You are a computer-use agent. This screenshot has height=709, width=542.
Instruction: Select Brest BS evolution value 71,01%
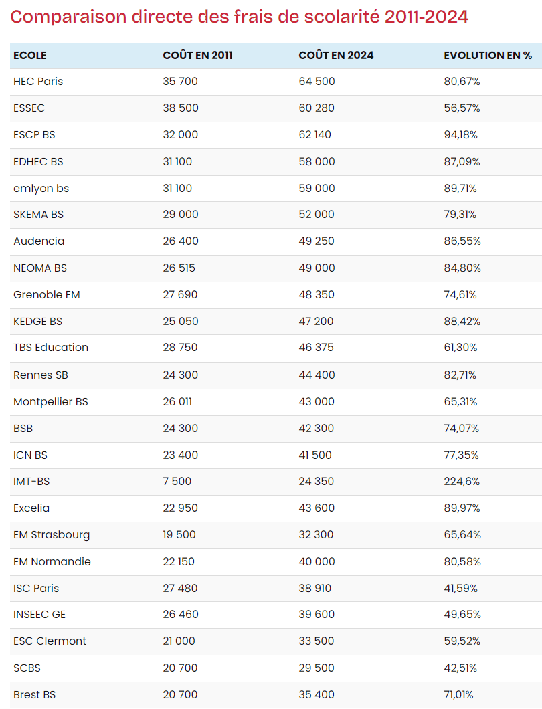coord(459,694)
